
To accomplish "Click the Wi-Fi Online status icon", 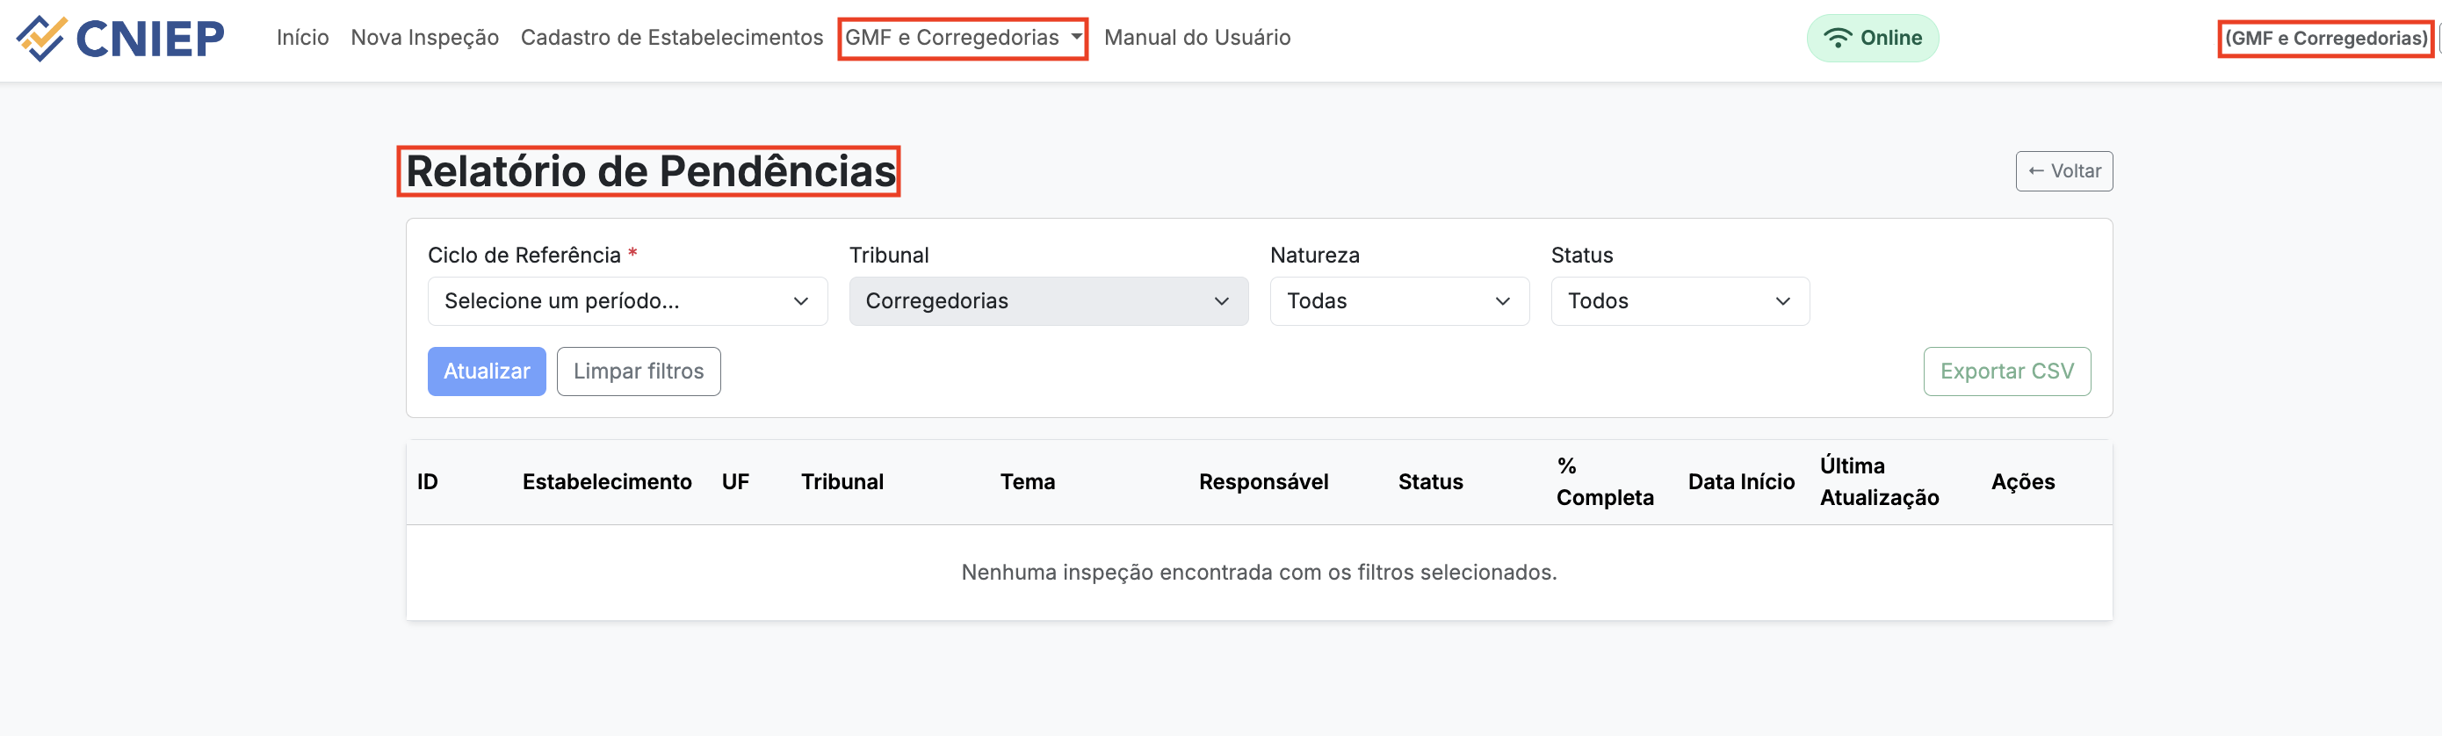I will click(x=1839, y=38).
